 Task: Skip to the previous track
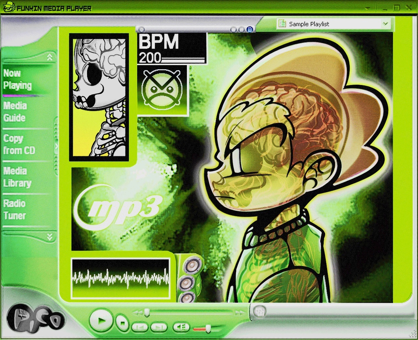coord(140,327)
